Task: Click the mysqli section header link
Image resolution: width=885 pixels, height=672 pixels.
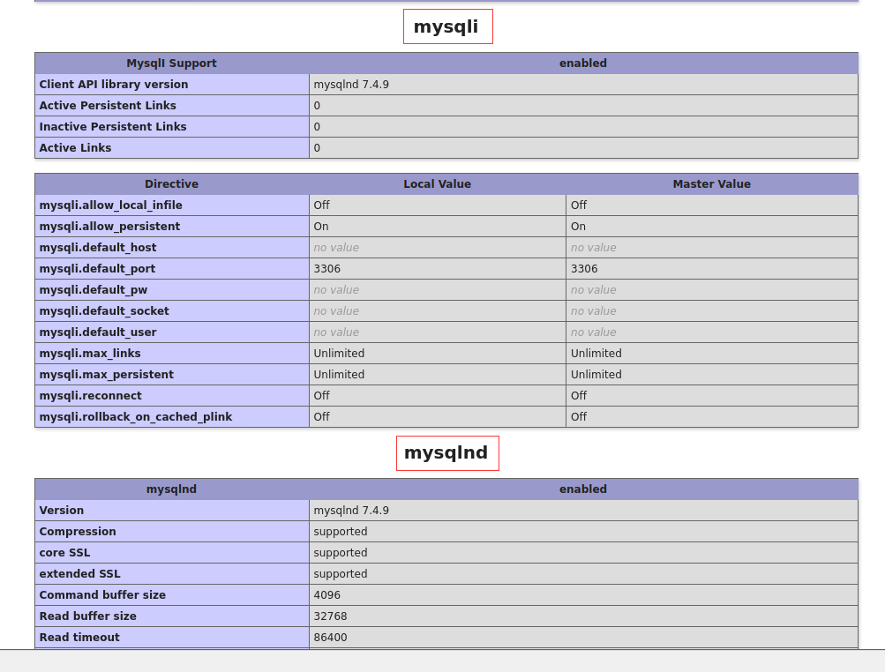Action: 447,26
